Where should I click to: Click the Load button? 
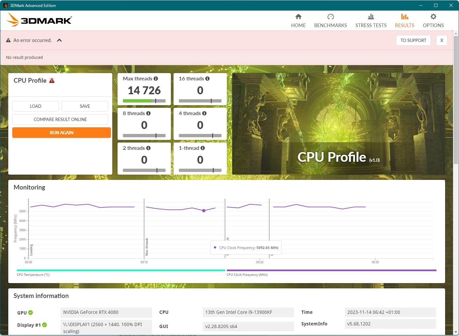pos(35,106)
